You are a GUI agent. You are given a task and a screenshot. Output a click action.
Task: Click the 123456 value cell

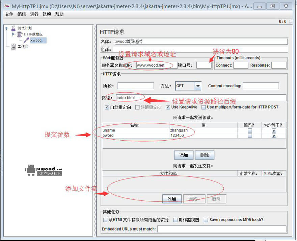pyautogui.click(x=204, y=136)
